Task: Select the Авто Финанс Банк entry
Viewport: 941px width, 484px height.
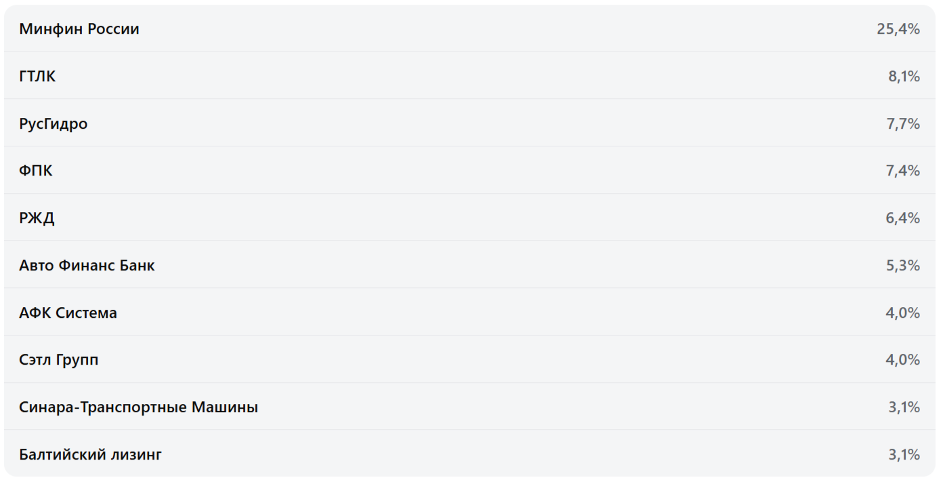Action: (87, 266)
